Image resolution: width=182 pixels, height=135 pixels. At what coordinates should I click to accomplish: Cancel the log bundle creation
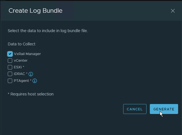click(135, 109)
